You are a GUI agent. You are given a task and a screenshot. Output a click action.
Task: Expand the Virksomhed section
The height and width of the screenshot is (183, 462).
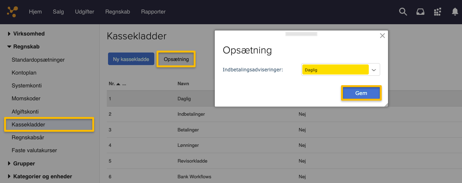point(29,34)
